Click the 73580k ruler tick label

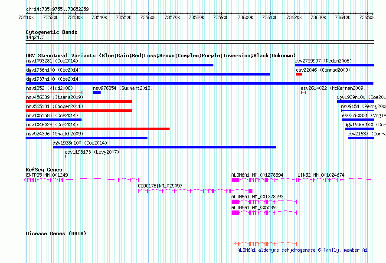[x=196, y=17]
